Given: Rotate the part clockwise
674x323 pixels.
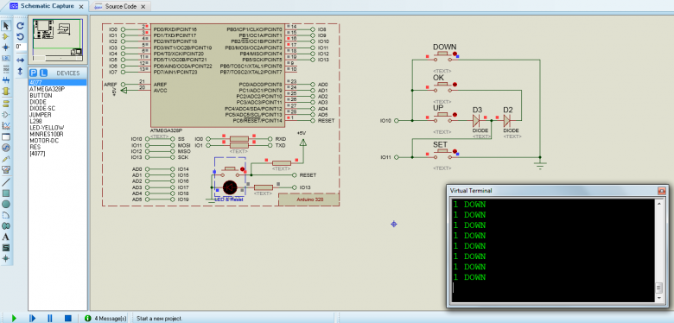Looking at the screenshot, I should click(20, 25).
